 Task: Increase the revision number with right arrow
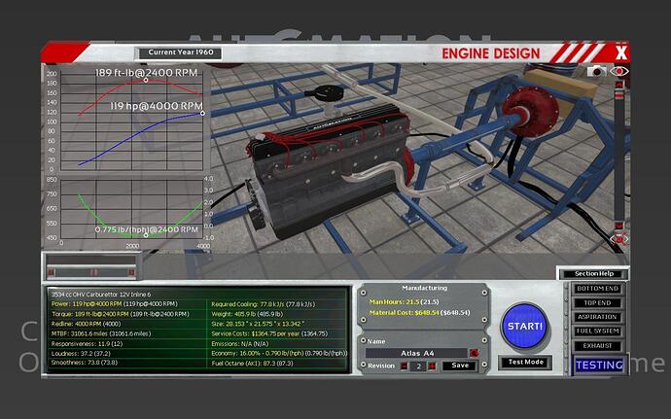[x=430, y=366]
